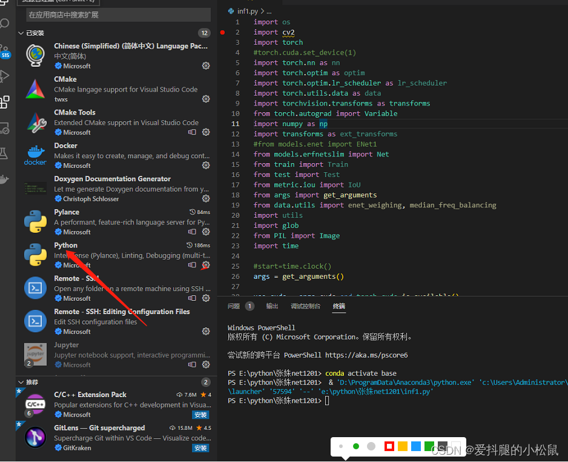Image resolution: width=568 pixels, height=462 pixels.
Task: Open the Search view in activity bar
Action: pos(4,24)
